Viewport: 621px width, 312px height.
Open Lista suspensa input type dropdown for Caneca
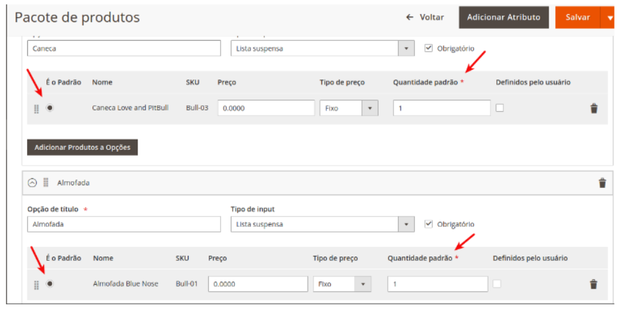point(406,48)
